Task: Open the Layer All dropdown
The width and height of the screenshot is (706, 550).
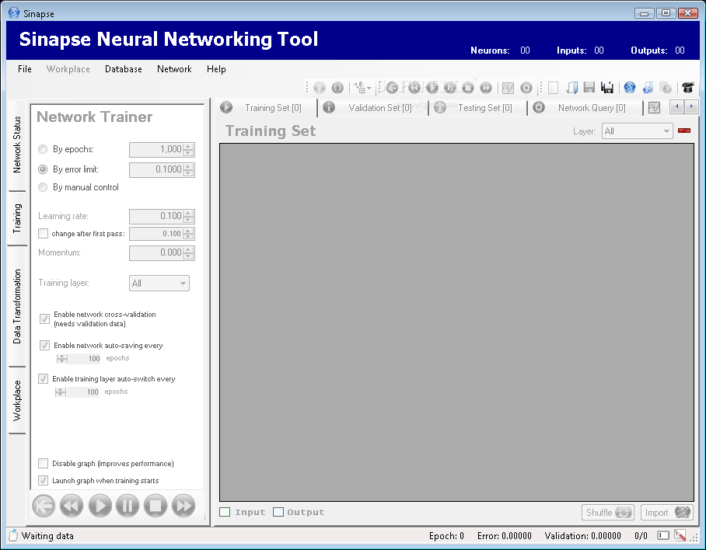Action: [x=637, y=131]
